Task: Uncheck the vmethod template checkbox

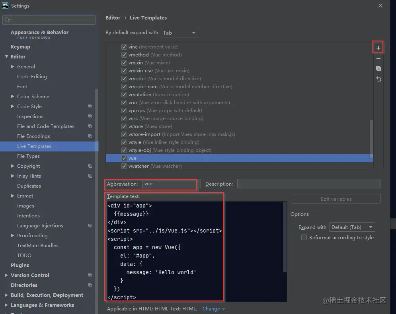Action: pos(124,55)
